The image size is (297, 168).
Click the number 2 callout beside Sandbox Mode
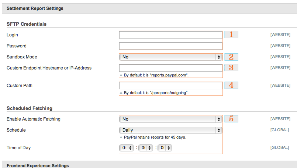[231, 57]
